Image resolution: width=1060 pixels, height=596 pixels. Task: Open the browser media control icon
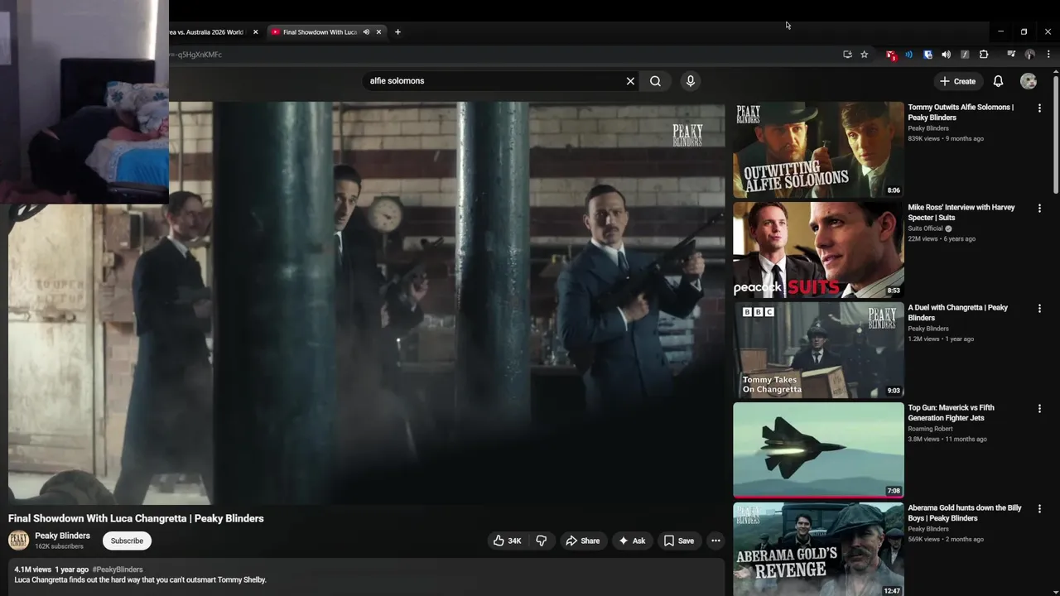point(1011,55)
